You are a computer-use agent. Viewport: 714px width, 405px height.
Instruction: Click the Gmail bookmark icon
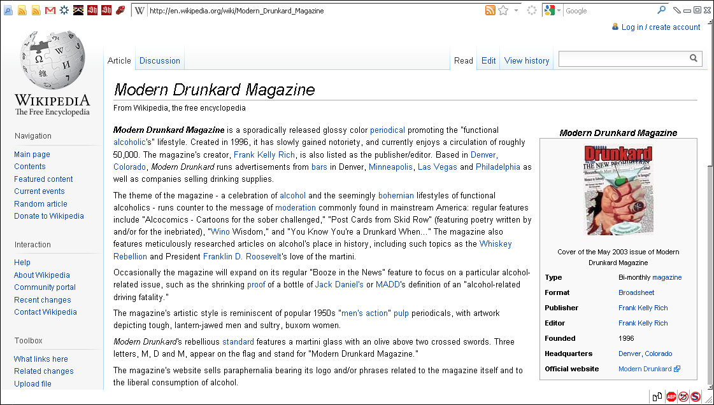point(50,10)
